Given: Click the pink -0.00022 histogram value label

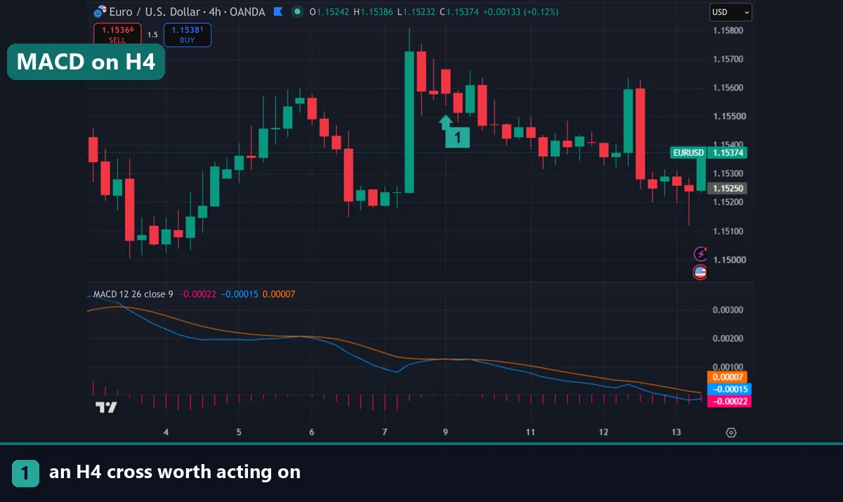Looking at the screenshot, I should tap(730, 401).
